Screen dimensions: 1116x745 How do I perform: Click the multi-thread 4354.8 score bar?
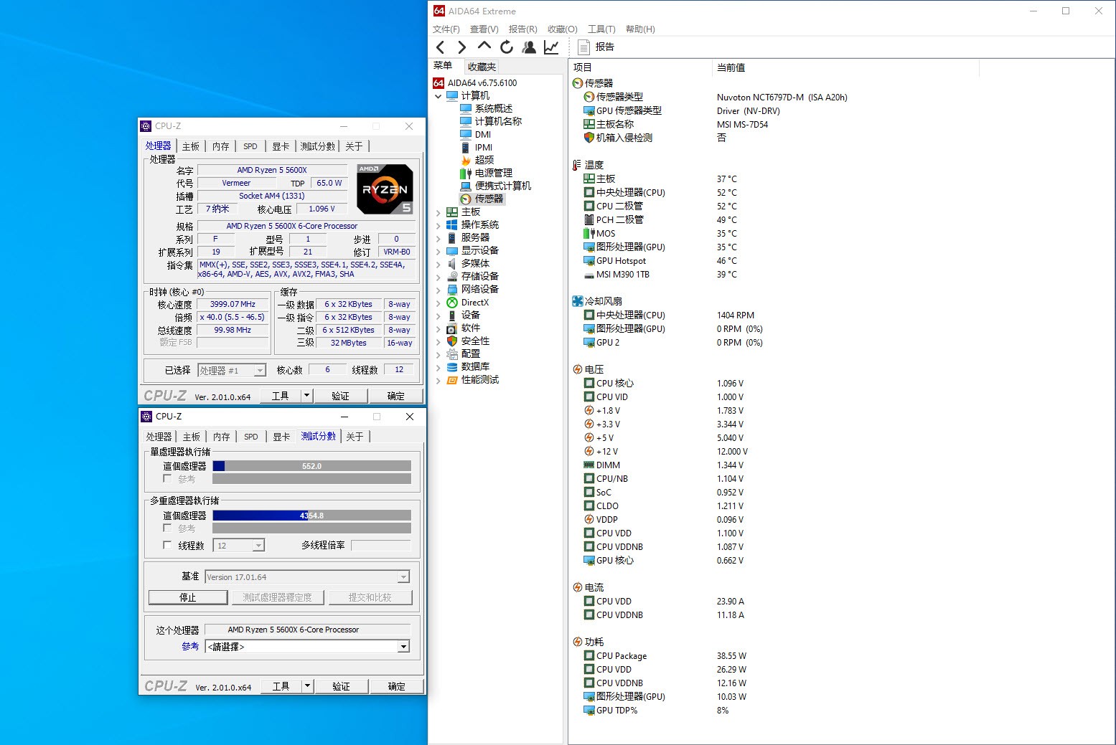coord(311,516)
